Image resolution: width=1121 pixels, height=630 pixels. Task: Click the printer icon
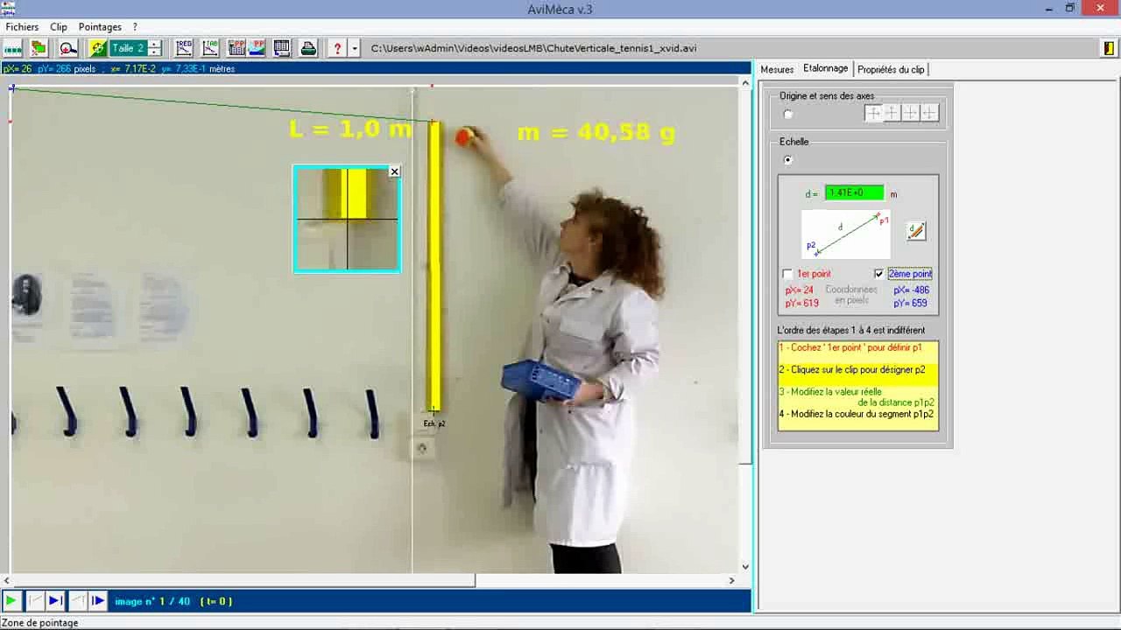(308, 49)
